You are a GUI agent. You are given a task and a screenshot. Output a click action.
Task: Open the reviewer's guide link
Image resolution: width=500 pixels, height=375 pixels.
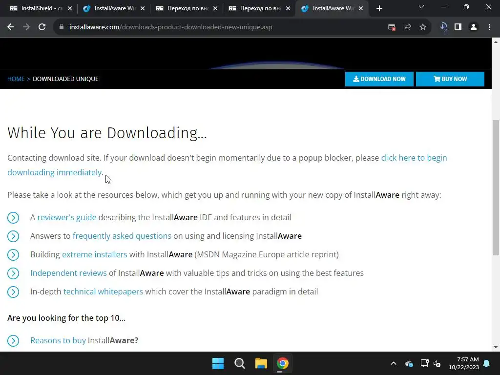coord(66,217)
